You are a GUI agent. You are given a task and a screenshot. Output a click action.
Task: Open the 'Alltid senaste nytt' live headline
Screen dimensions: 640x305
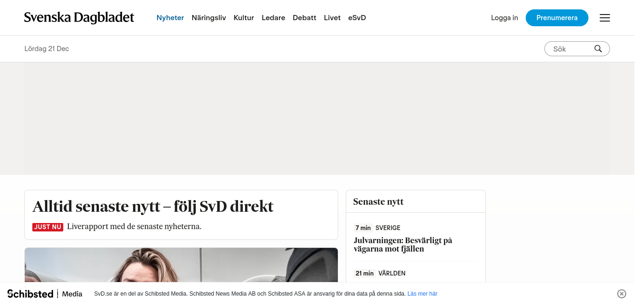[153, 207]
